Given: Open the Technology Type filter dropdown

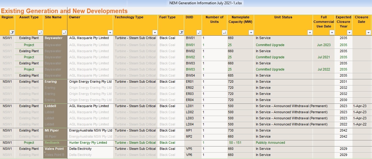Looking at the screenshot, I should (155, 32).
